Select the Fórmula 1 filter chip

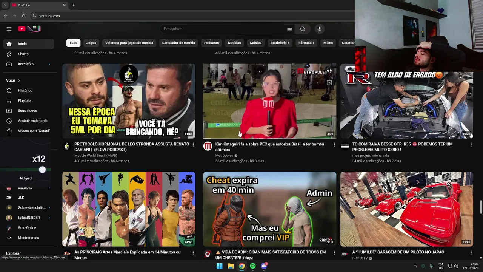[306, 43]
